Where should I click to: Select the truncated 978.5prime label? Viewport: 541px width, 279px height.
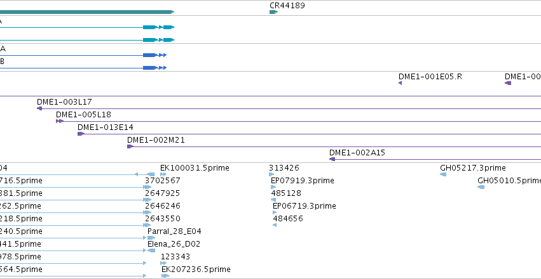pyautogui.click(x=20, y=257)
